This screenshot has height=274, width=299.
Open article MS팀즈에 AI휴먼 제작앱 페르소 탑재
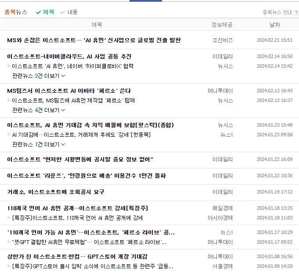click(73, 100)
